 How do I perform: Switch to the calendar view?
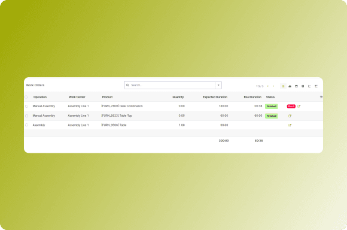pos(296,86)
